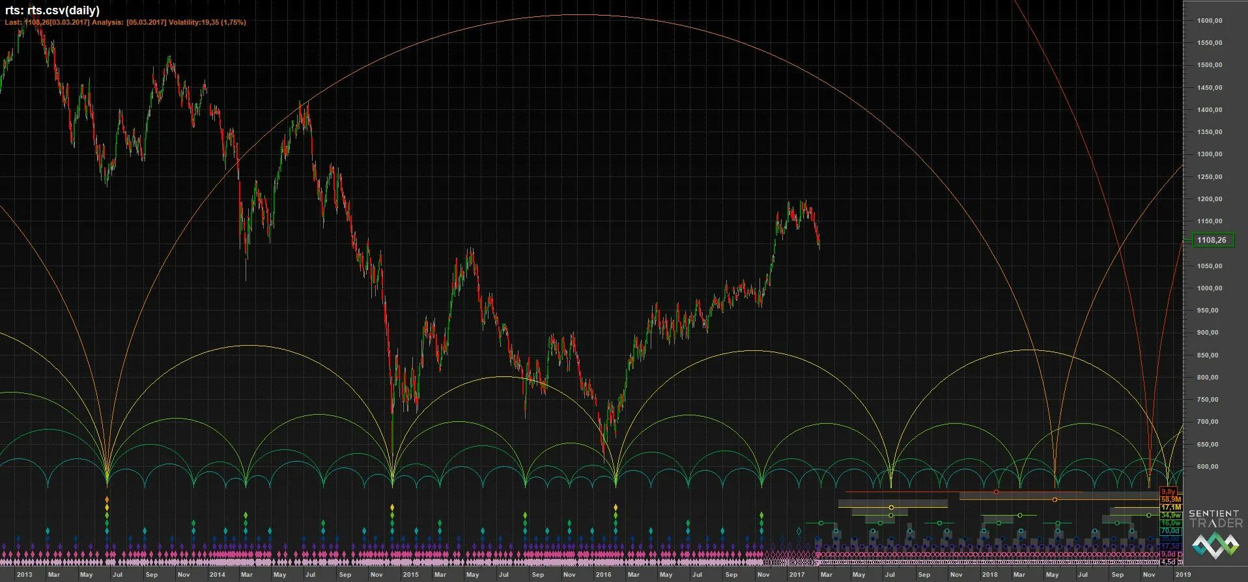Select the 9,0d cycle label
The height and width of the screenshot is (582, 1248).
[1169, 555]
